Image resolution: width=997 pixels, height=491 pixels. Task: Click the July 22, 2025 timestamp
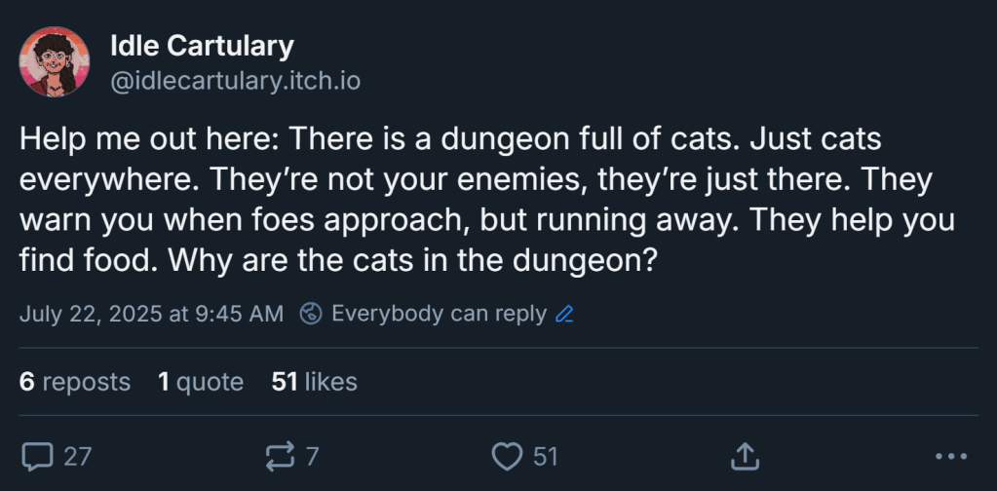151,315
